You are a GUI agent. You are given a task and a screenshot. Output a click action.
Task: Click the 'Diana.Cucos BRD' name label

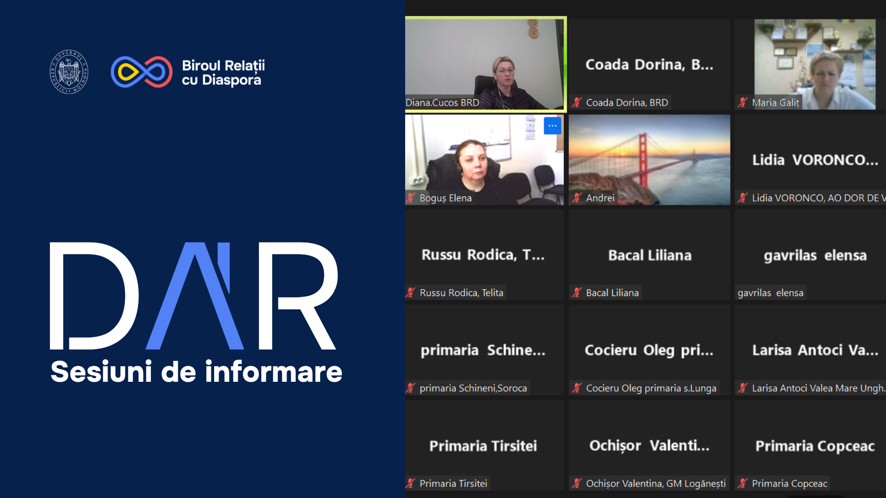coord(443,102)
